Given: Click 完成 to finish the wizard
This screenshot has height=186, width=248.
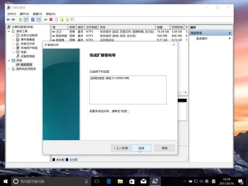Looking at the screenshot, I should [x=141, y=148].
